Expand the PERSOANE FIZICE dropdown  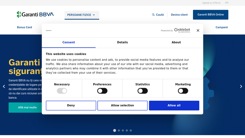point(82,15)
